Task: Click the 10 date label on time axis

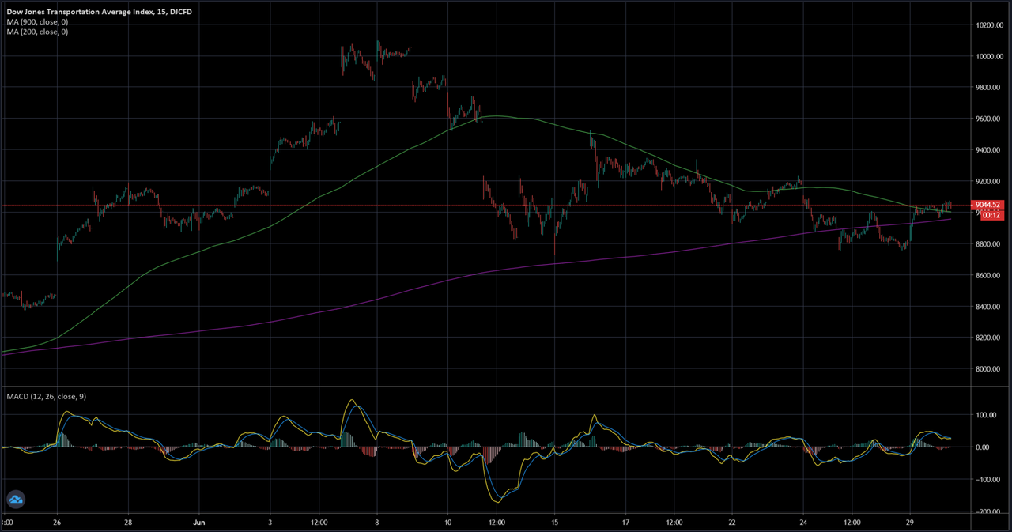Action: tap(447, 523)
